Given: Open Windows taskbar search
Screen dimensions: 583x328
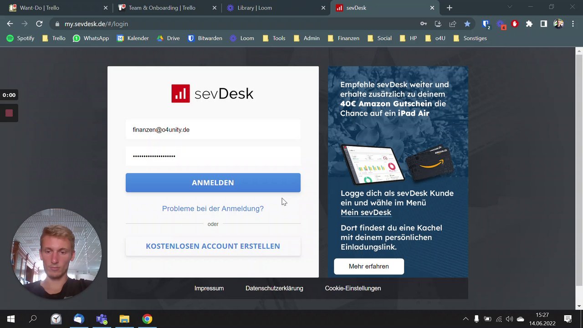Looking at the screenshot, I should click(33, 319).
